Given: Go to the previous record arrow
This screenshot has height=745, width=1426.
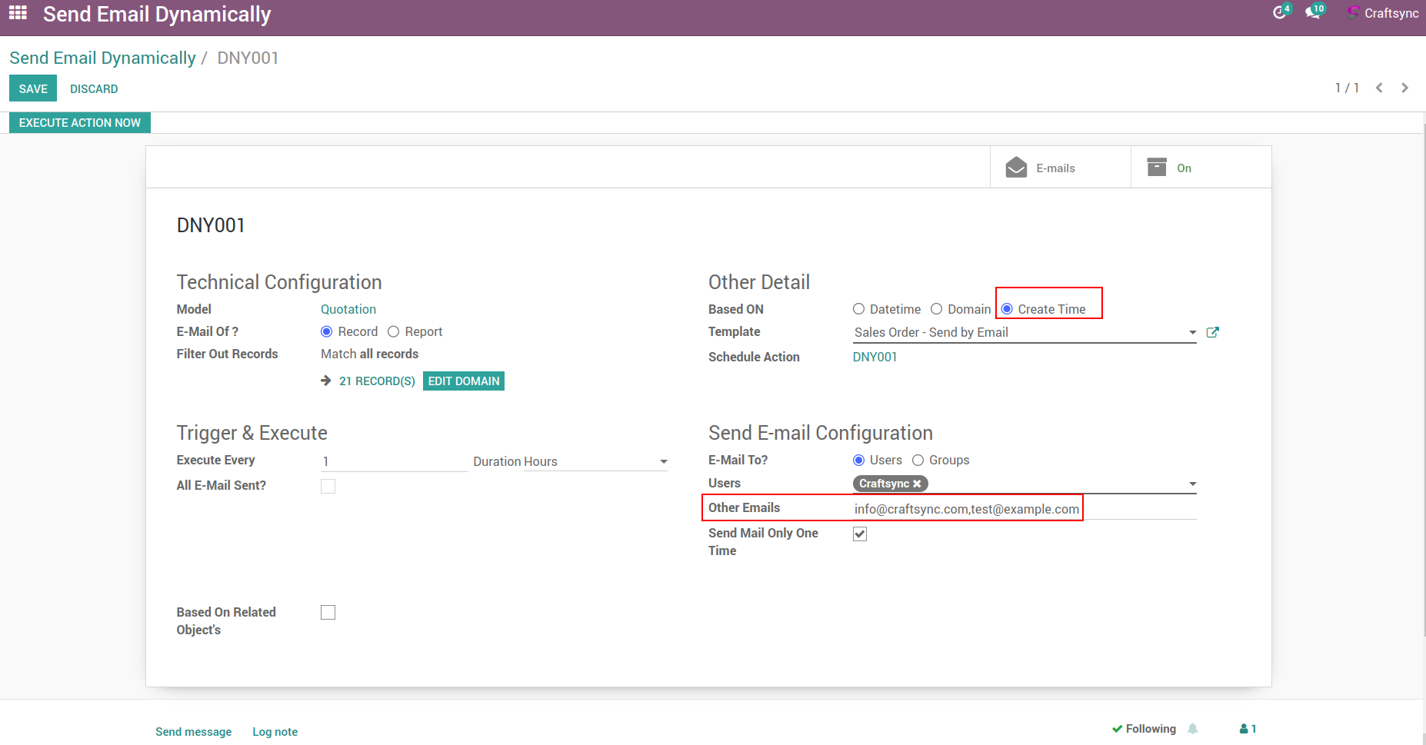Looking at the screenshot, I should 1379,88.
